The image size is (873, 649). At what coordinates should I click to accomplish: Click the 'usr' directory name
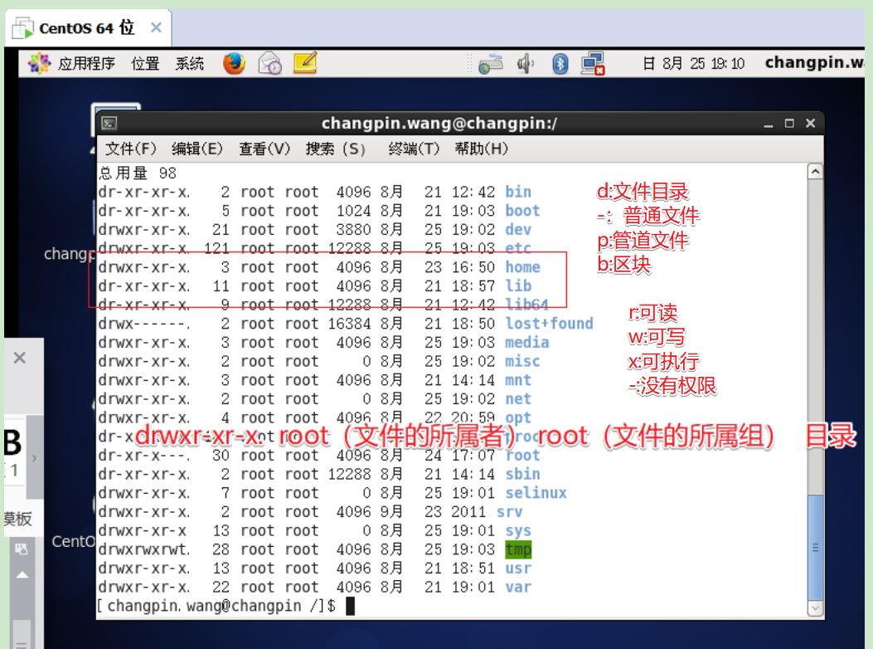point(518,568)
